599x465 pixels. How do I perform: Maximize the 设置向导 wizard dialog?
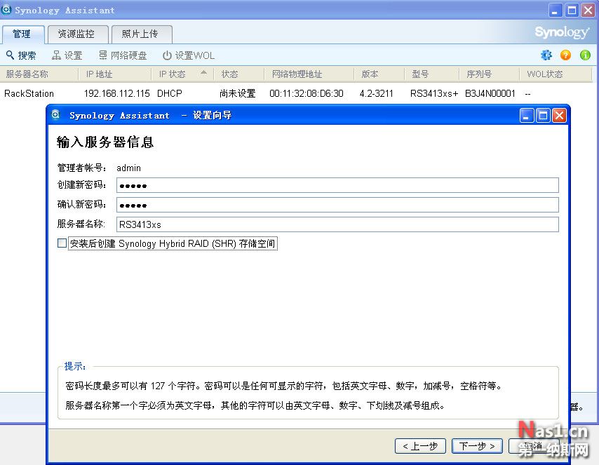[x=543, y=116]
